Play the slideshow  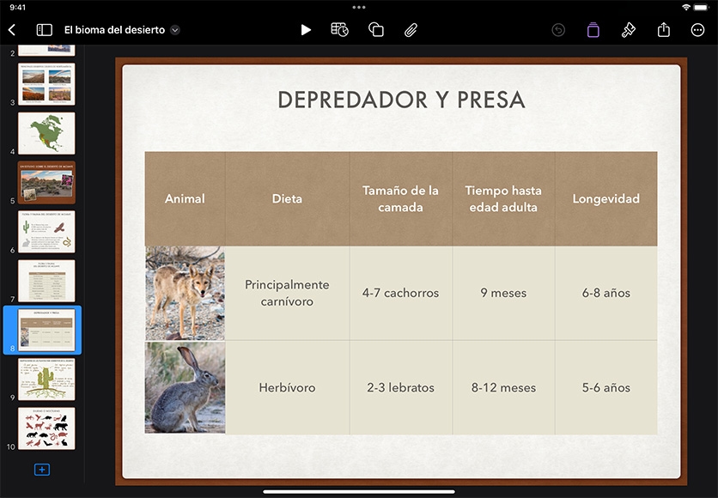[x=306, y=30]
